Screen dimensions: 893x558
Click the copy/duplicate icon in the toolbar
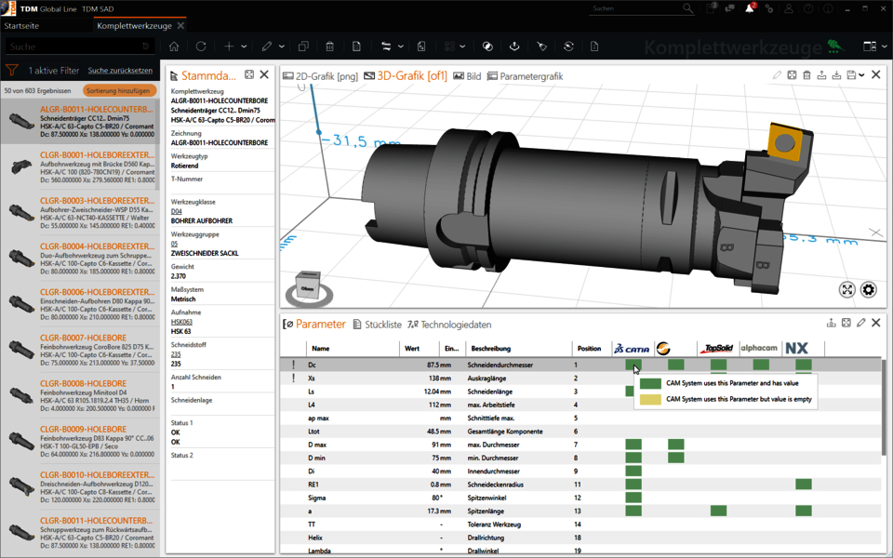pyautogui.click(x=303, y=46)
